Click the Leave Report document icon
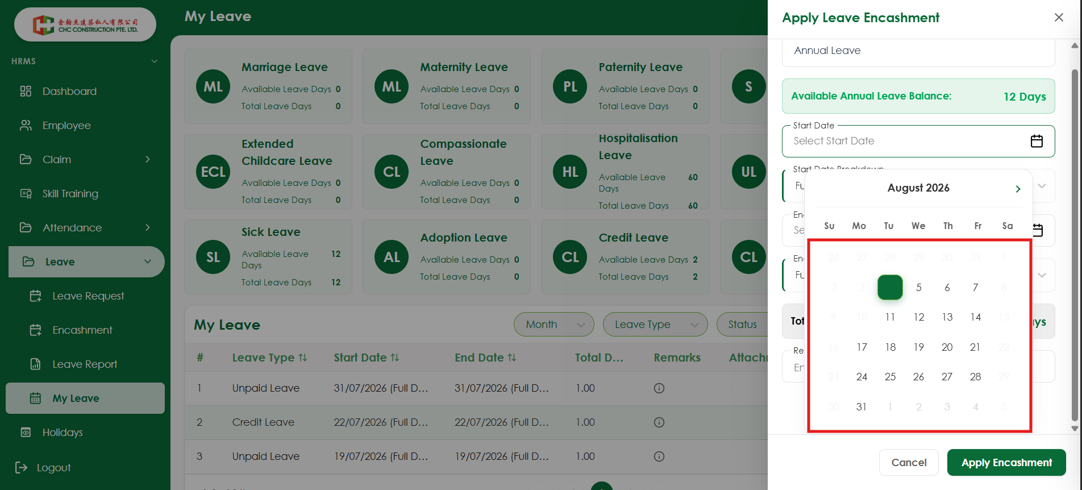This screenshot has height=490, width=1082. tap(35, 364)
